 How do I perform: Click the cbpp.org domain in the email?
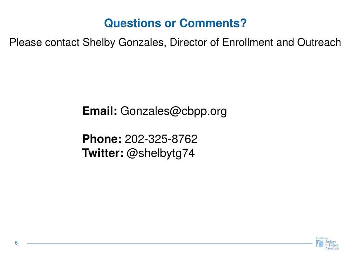tap(204, 111)
